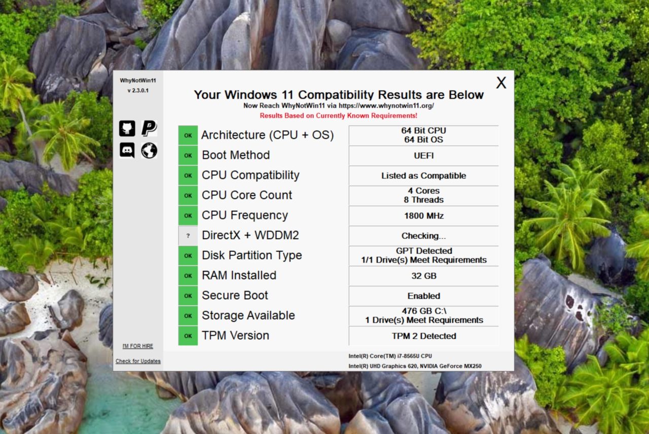Open the PayPal donation icon

coord(149,128)
